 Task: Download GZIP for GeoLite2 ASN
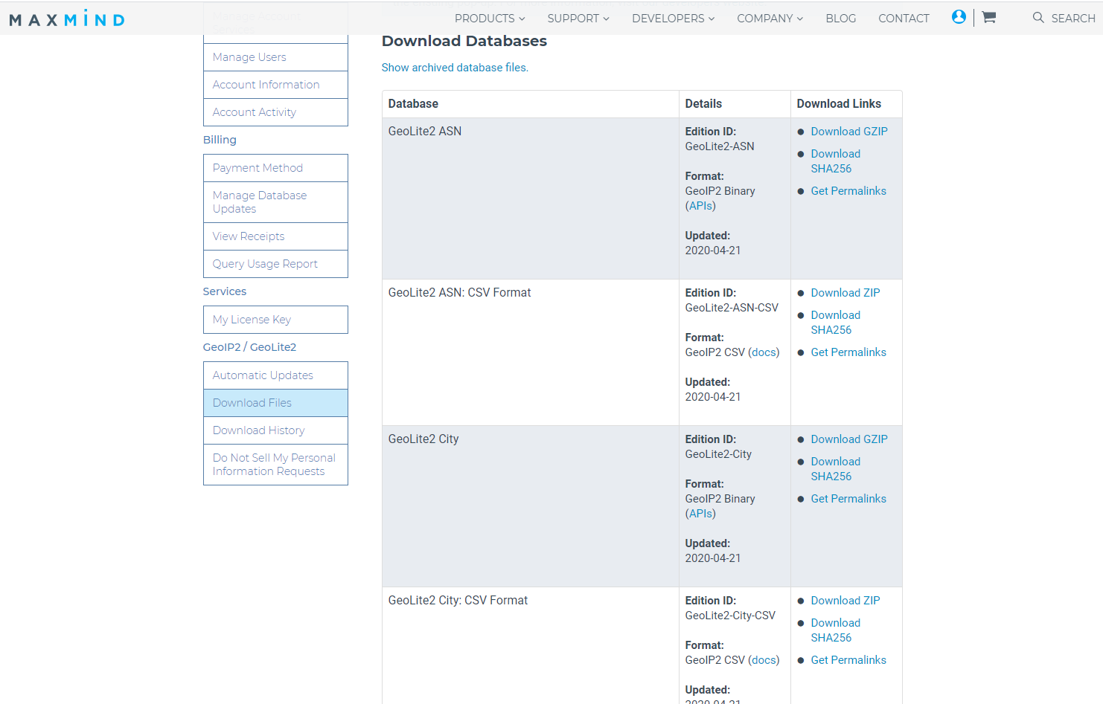(x=849, y=132)
